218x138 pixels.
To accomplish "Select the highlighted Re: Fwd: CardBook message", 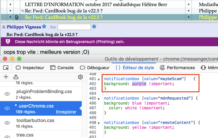I will [x=64, y=17].
